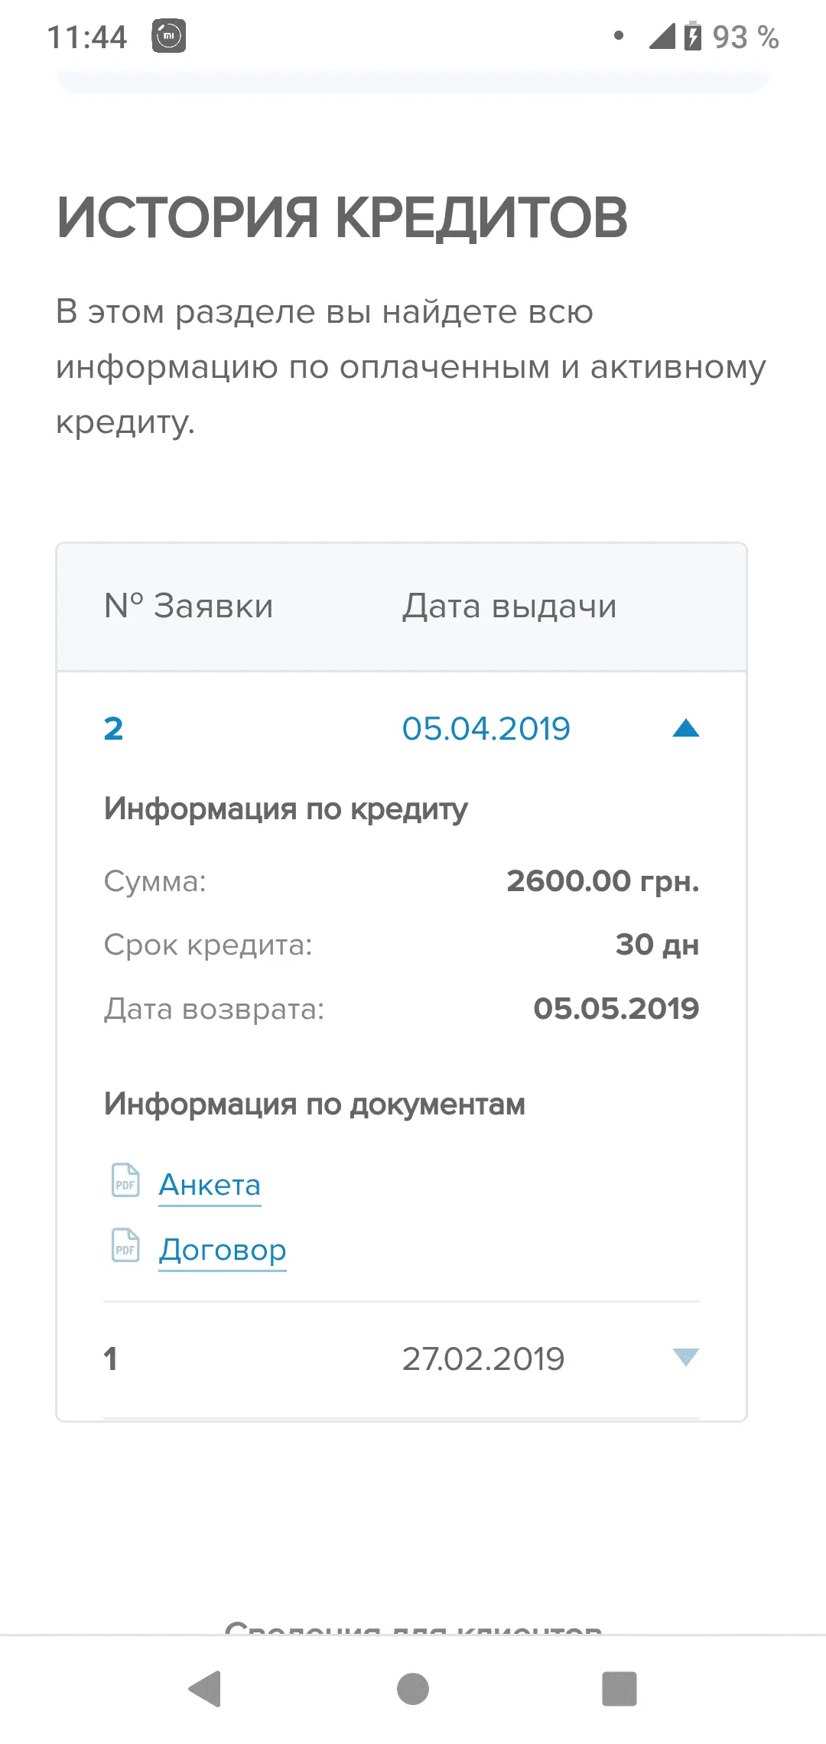Click the 27.02.2019 loan row date
Image resolution: width=826 pixels, height=1744 pixels.
click(483, 1359)
